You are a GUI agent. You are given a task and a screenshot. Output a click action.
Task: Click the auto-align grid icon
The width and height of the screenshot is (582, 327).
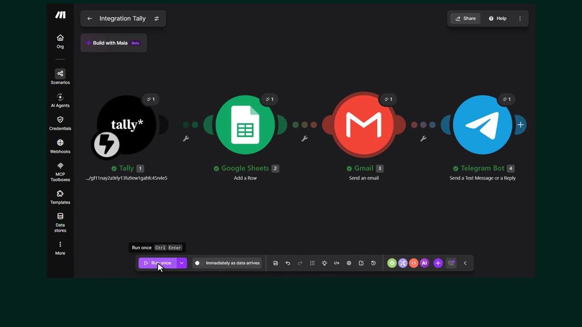[312, 263]
